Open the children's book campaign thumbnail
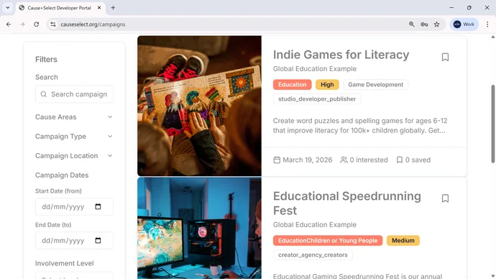This screenshot has height=279, width=496. (199, 106)
